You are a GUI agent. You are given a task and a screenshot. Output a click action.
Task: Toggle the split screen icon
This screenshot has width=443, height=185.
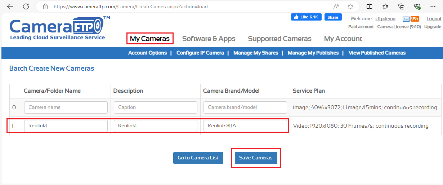(369, 6)
